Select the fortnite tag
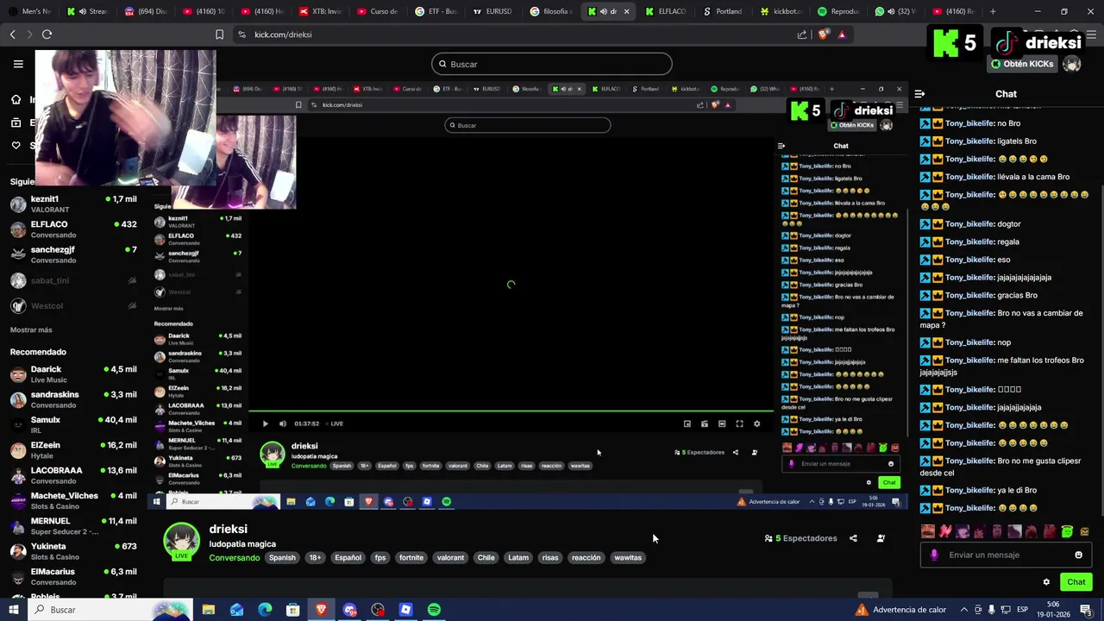This screenshot has width=1104, height=621. coord(411,557)
